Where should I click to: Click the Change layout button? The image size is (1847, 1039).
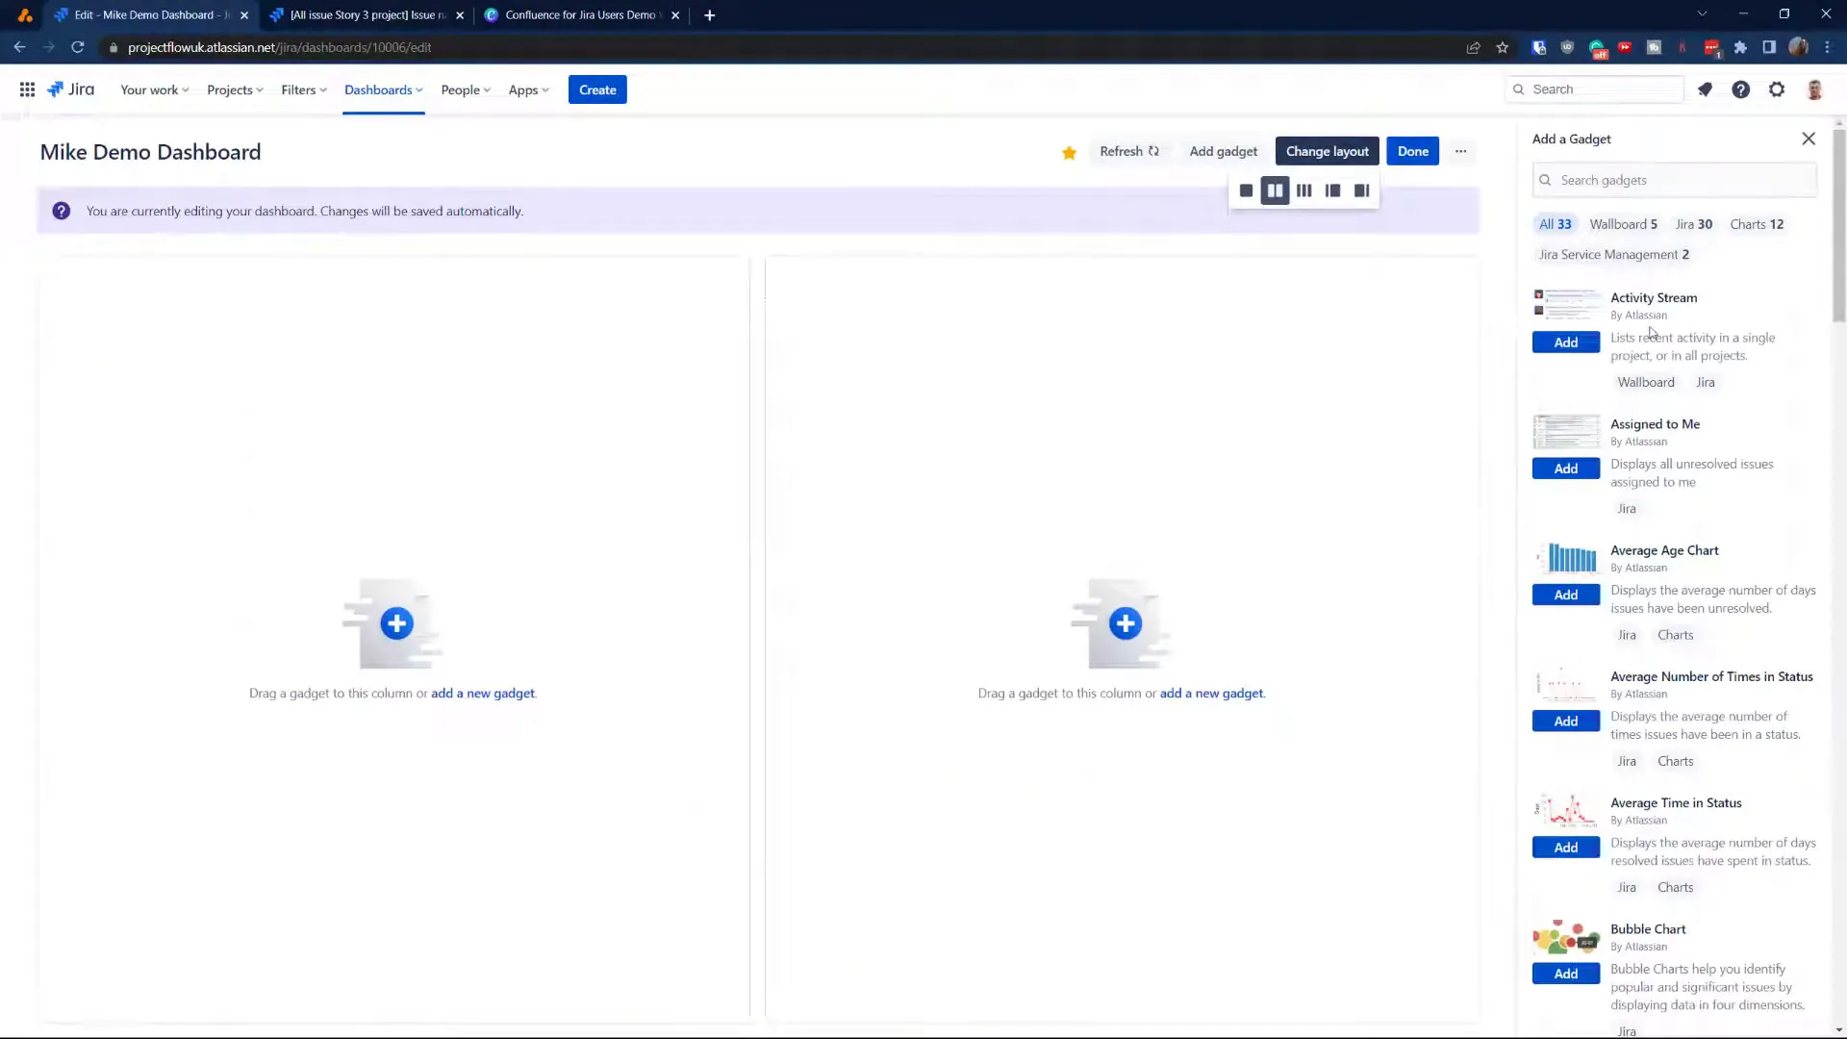(1327, 151)
